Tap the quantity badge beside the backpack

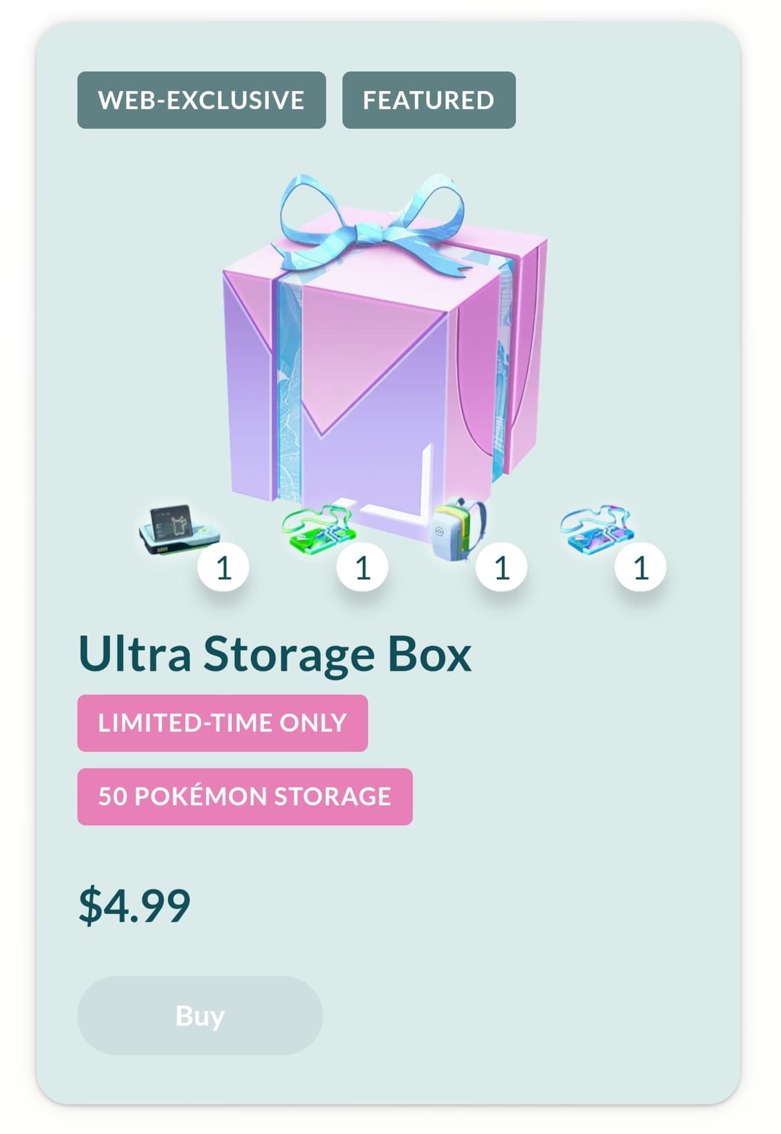click(501, 567)
